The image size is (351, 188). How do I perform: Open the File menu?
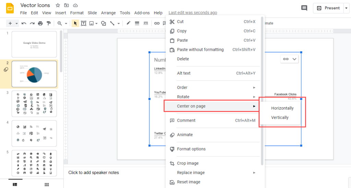(x=24, y=13)
